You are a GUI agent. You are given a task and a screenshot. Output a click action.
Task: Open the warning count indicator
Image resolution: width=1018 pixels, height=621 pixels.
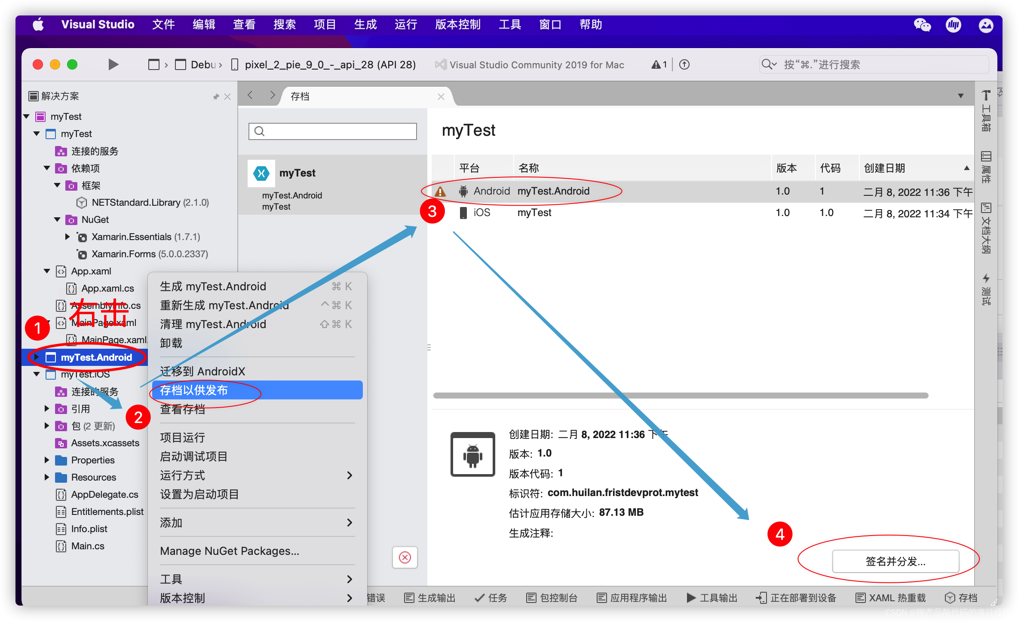(x=659, y=64)
